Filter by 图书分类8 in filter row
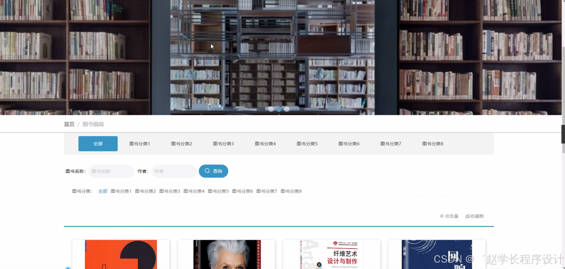The image size is (565, 269). [x=291, y=191]
